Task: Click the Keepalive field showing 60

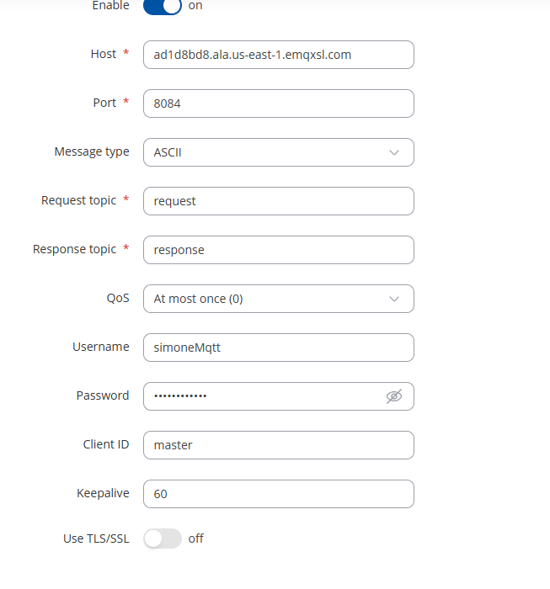Action: 279,494
